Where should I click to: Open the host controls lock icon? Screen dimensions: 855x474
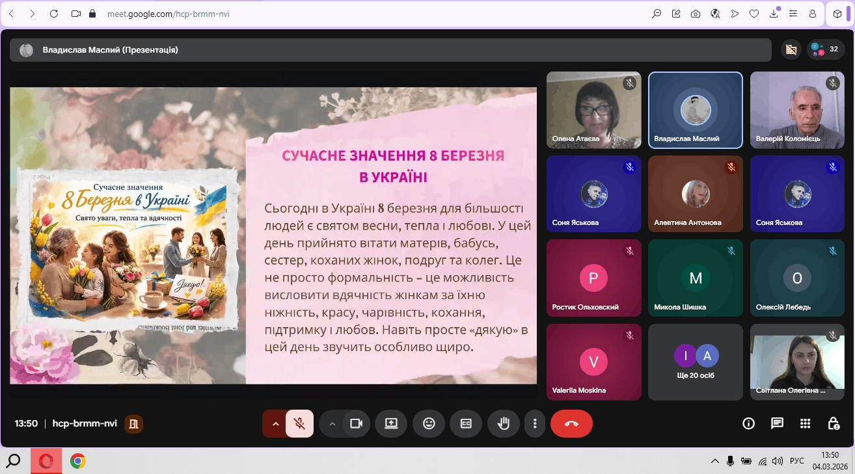coord(834,423)
